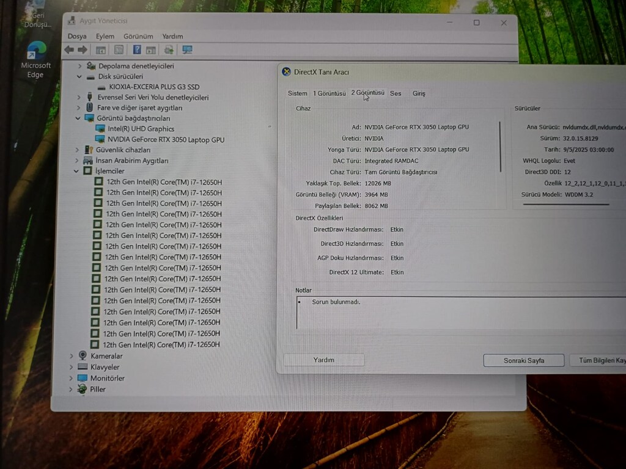
Task: Collapse the Disk sürücüleri node
Action: click(79, 76)
